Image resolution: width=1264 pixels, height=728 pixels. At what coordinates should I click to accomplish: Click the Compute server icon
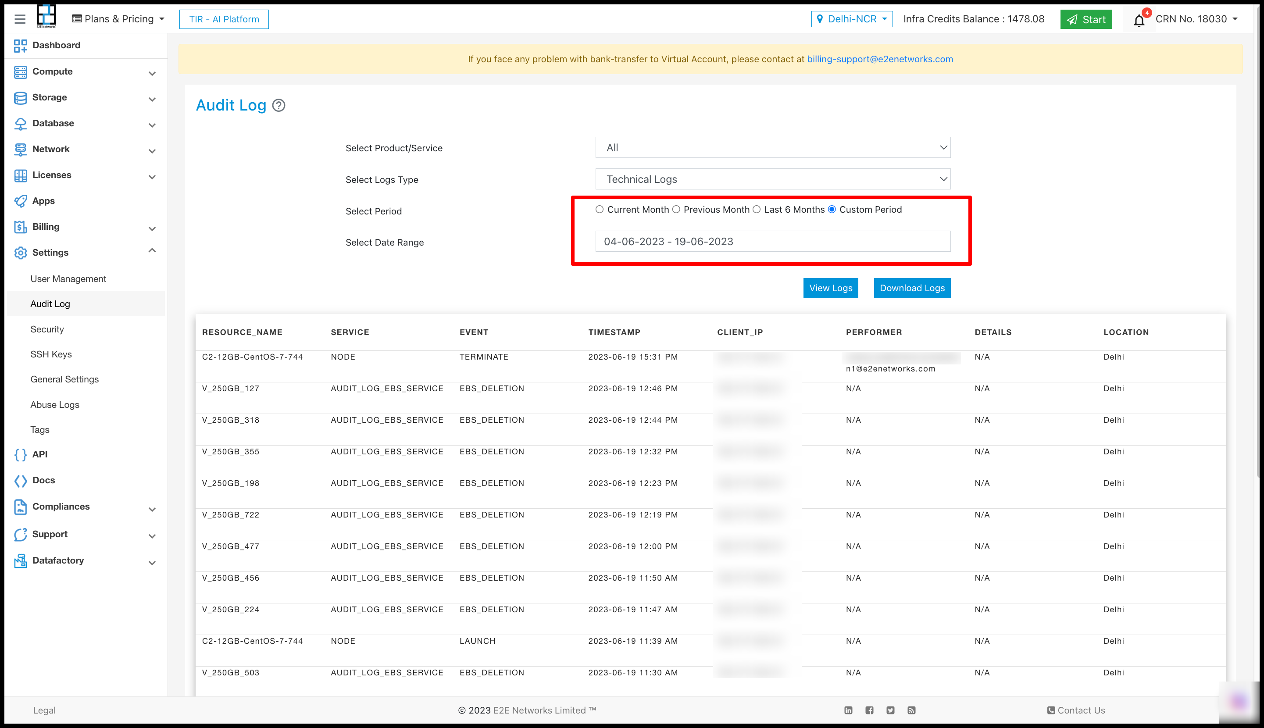coord(21,71)
